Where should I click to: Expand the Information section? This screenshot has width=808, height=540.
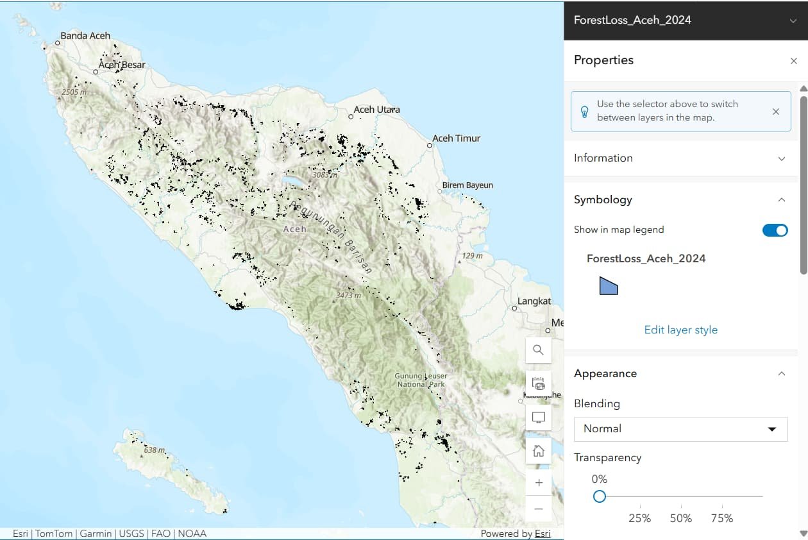click(x=781, y=158)
